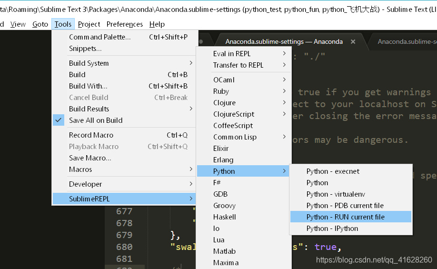Select Io REPL
437x269 pixels.
click(x=244, y=229)
